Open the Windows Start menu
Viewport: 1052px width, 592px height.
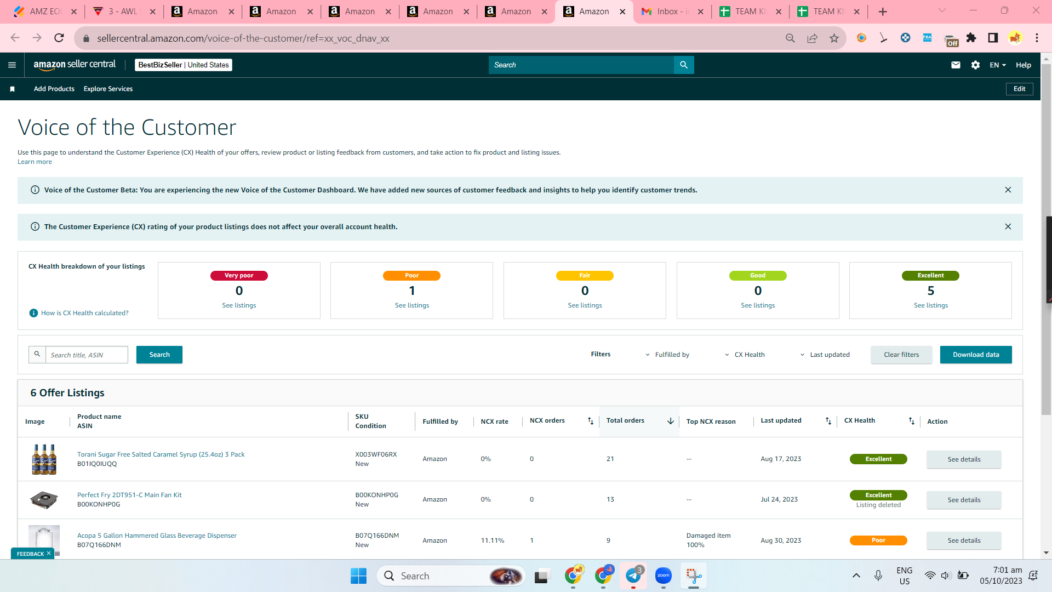tap(358, 576)
